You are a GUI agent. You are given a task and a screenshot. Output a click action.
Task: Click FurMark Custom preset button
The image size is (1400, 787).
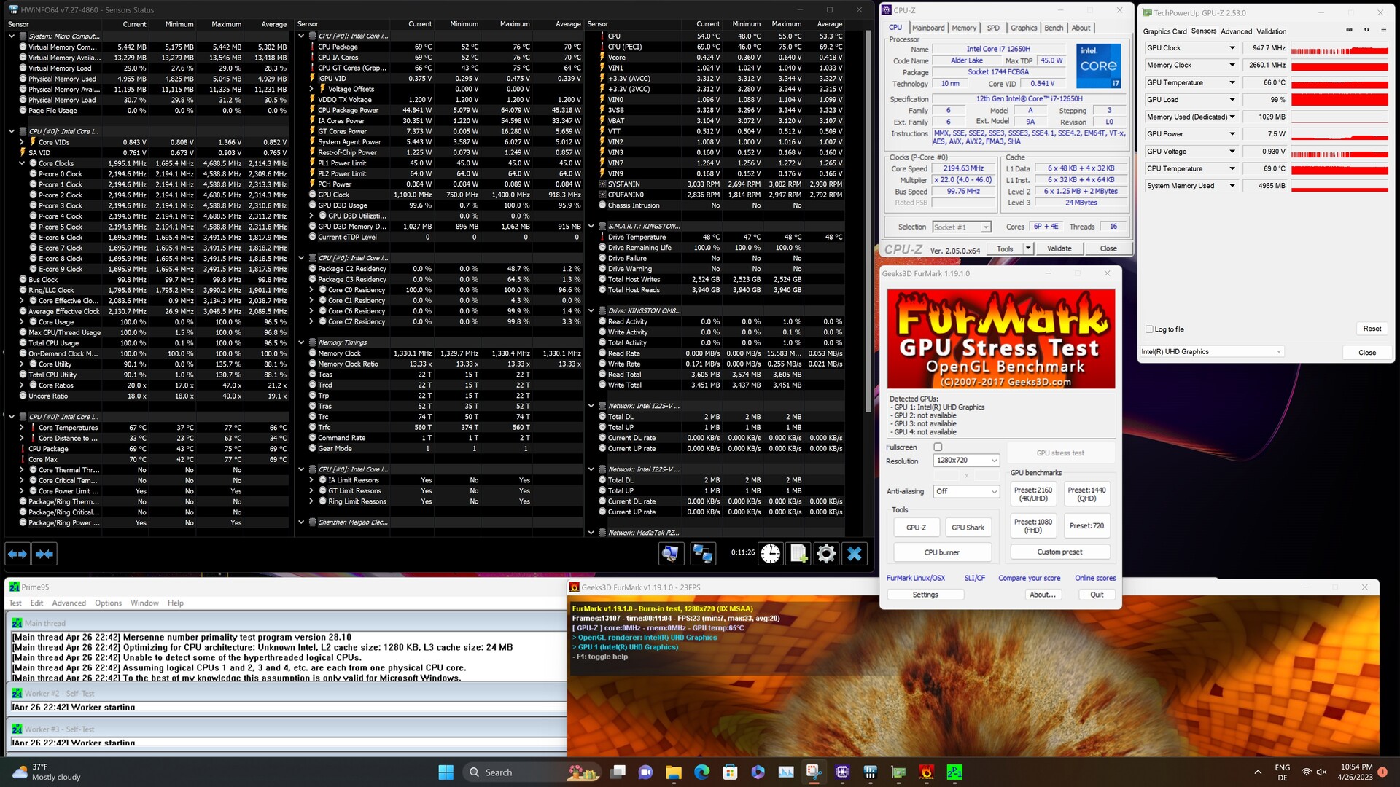(x=1059, y=552)
